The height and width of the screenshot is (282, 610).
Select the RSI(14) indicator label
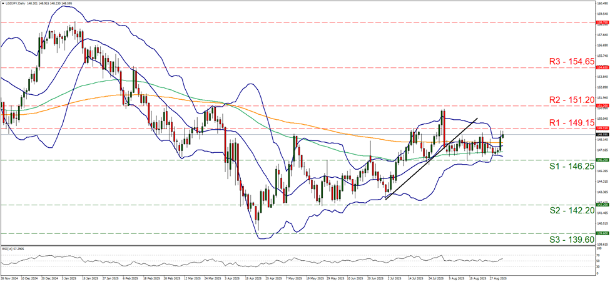(x=12, y=248)
